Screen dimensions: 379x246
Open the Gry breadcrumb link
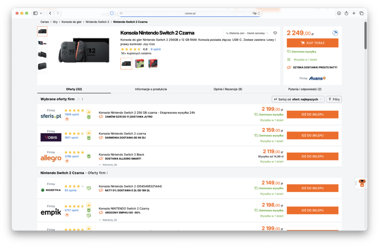point(55,22)
